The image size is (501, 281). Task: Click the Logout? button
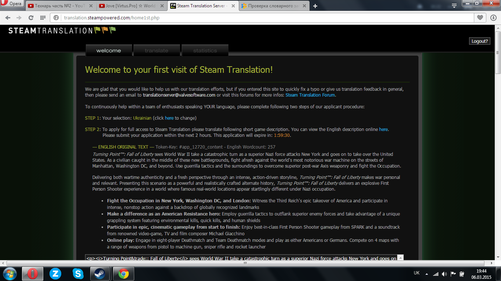click(479, 41)
